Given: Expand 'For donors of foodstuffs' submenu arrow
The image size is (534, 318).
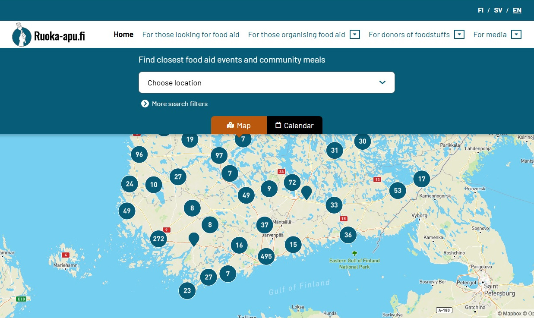Looking at the screenshot, I should 459,35.
